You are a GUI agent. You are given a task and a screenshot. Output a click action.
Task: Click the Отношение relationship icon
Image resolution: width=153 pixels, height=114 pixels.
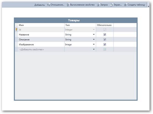pos(48,5)
